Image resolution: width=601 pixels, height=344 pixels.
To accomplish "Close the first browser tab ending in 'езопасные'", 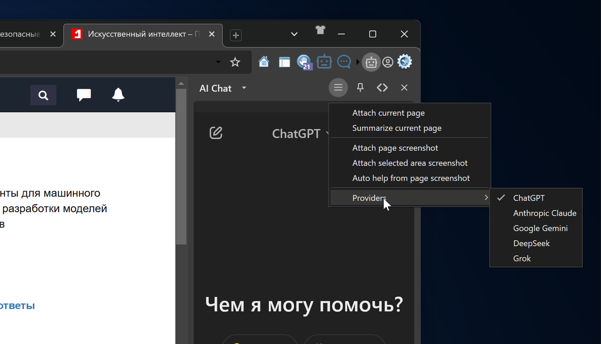I will pos(53,34).
